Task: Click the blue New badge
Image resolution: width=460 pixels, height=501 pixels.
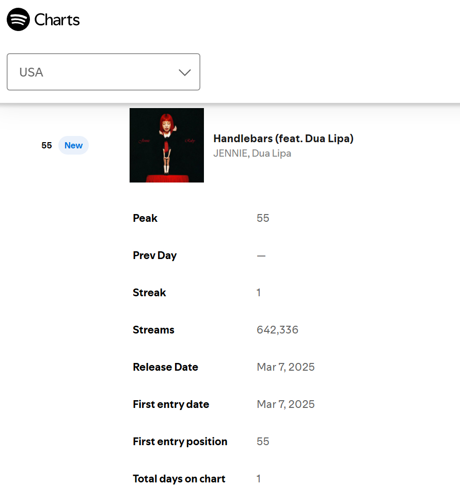Action: [73, 145]
